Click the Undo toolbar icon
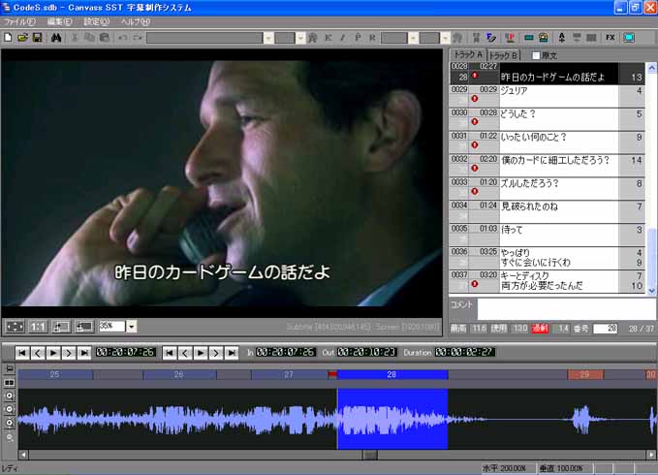Image resolution: width=658 pixels, height=475 pixels. tap(122, 38)
